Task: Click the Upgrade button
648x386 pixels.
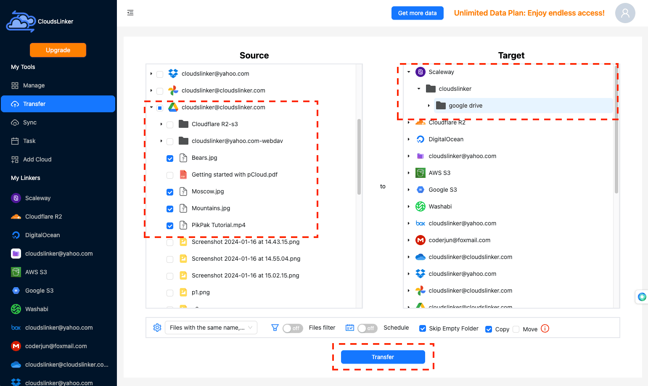Action: (58, 50)
